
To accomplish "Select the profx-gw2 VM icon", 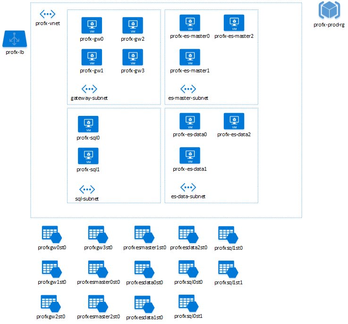I will click(133, 26).
